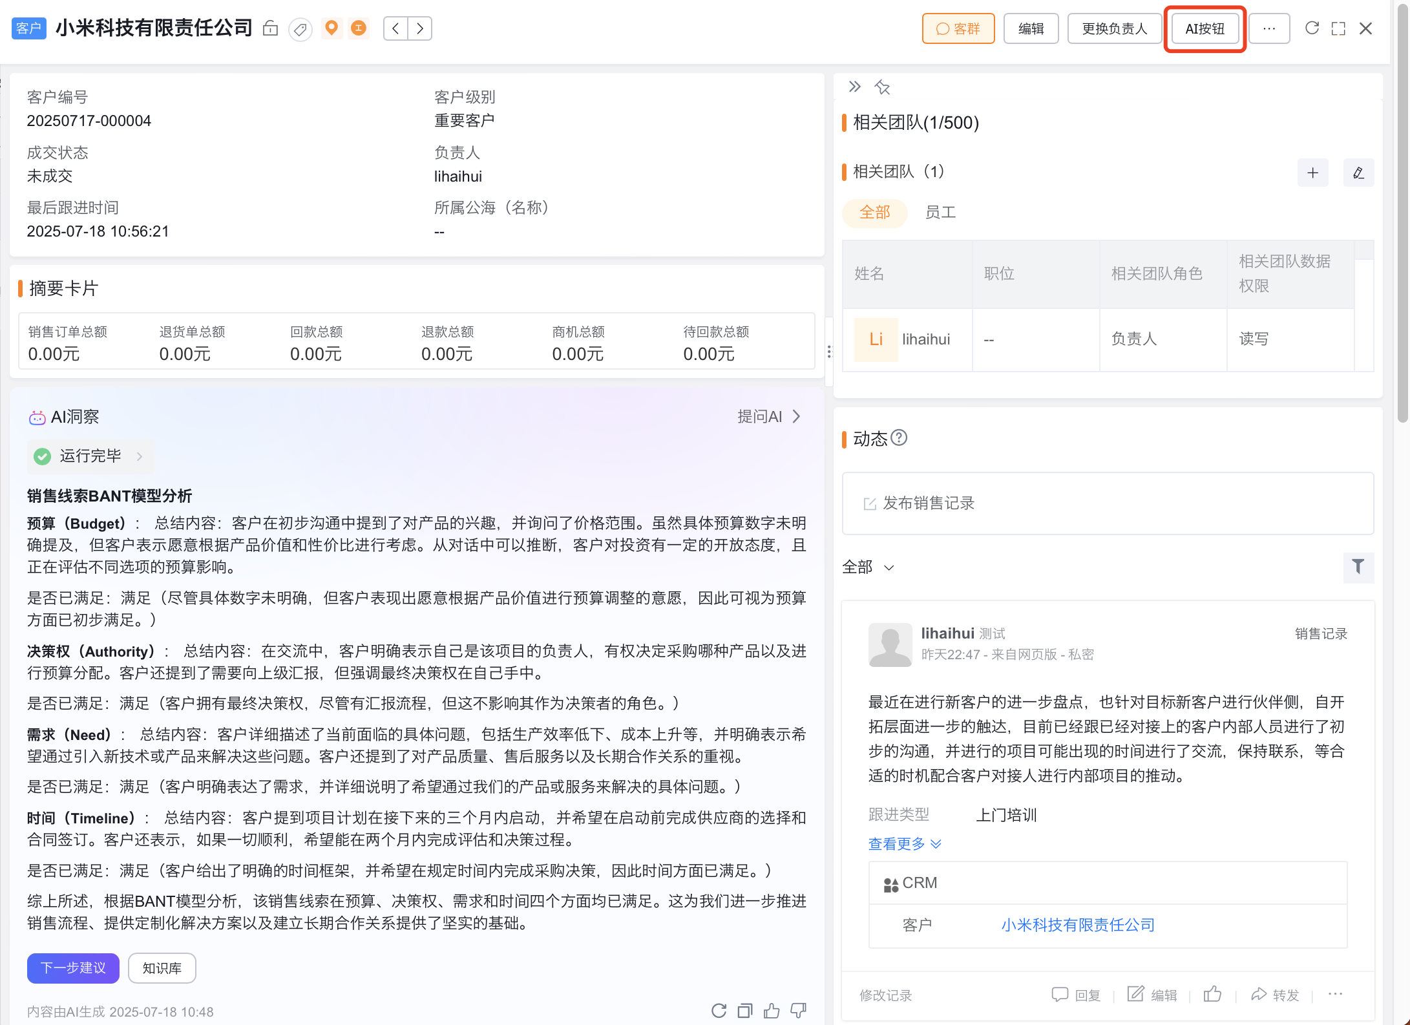This screenshot has width=1410, height=1025.
Task: Edit 相关团队 members with pencil icon
Action: click(x=1358, y=173)
